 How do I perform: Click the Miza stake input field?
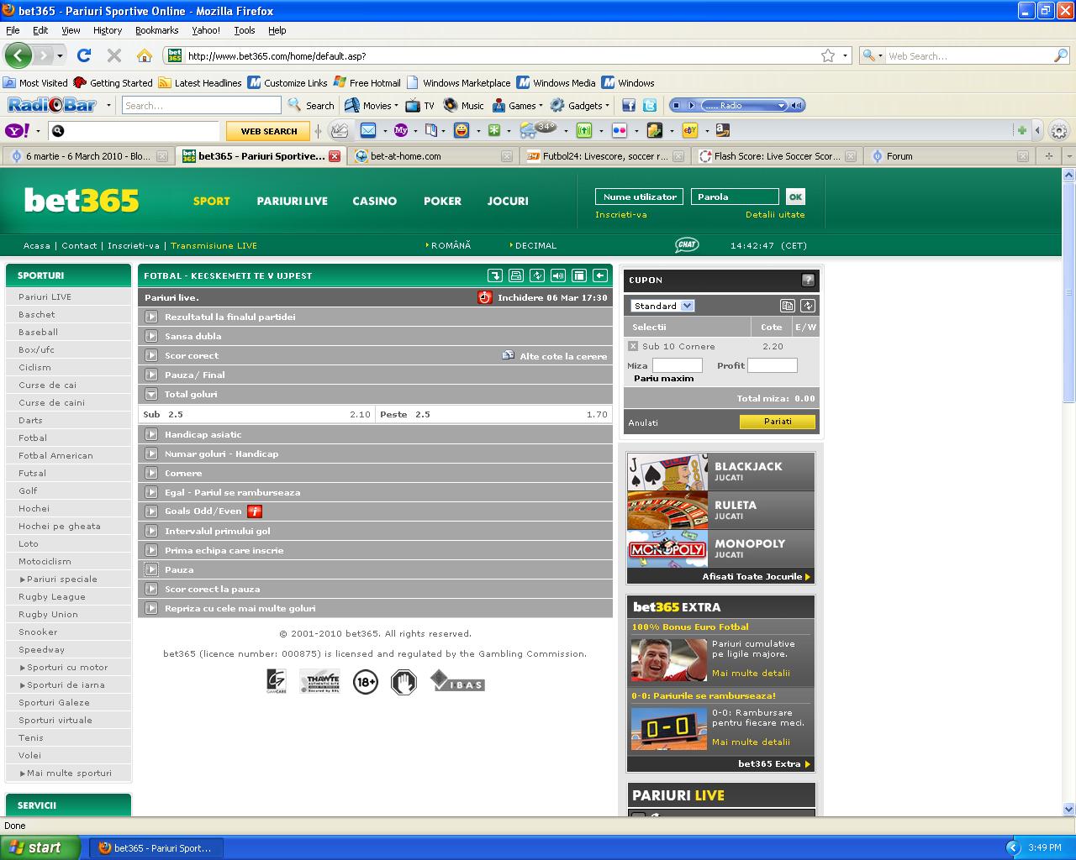point(678,365)
